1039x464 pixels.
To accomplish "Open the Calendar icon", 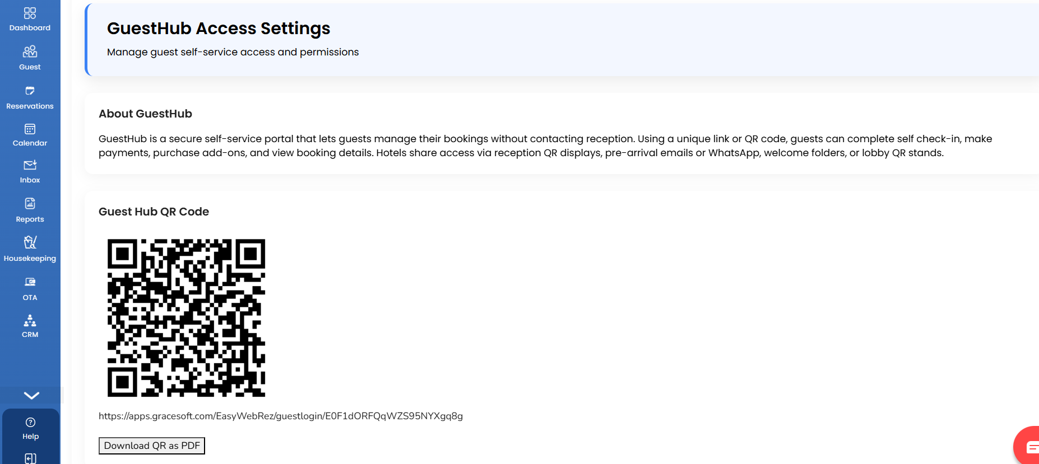I will (30, 129).
